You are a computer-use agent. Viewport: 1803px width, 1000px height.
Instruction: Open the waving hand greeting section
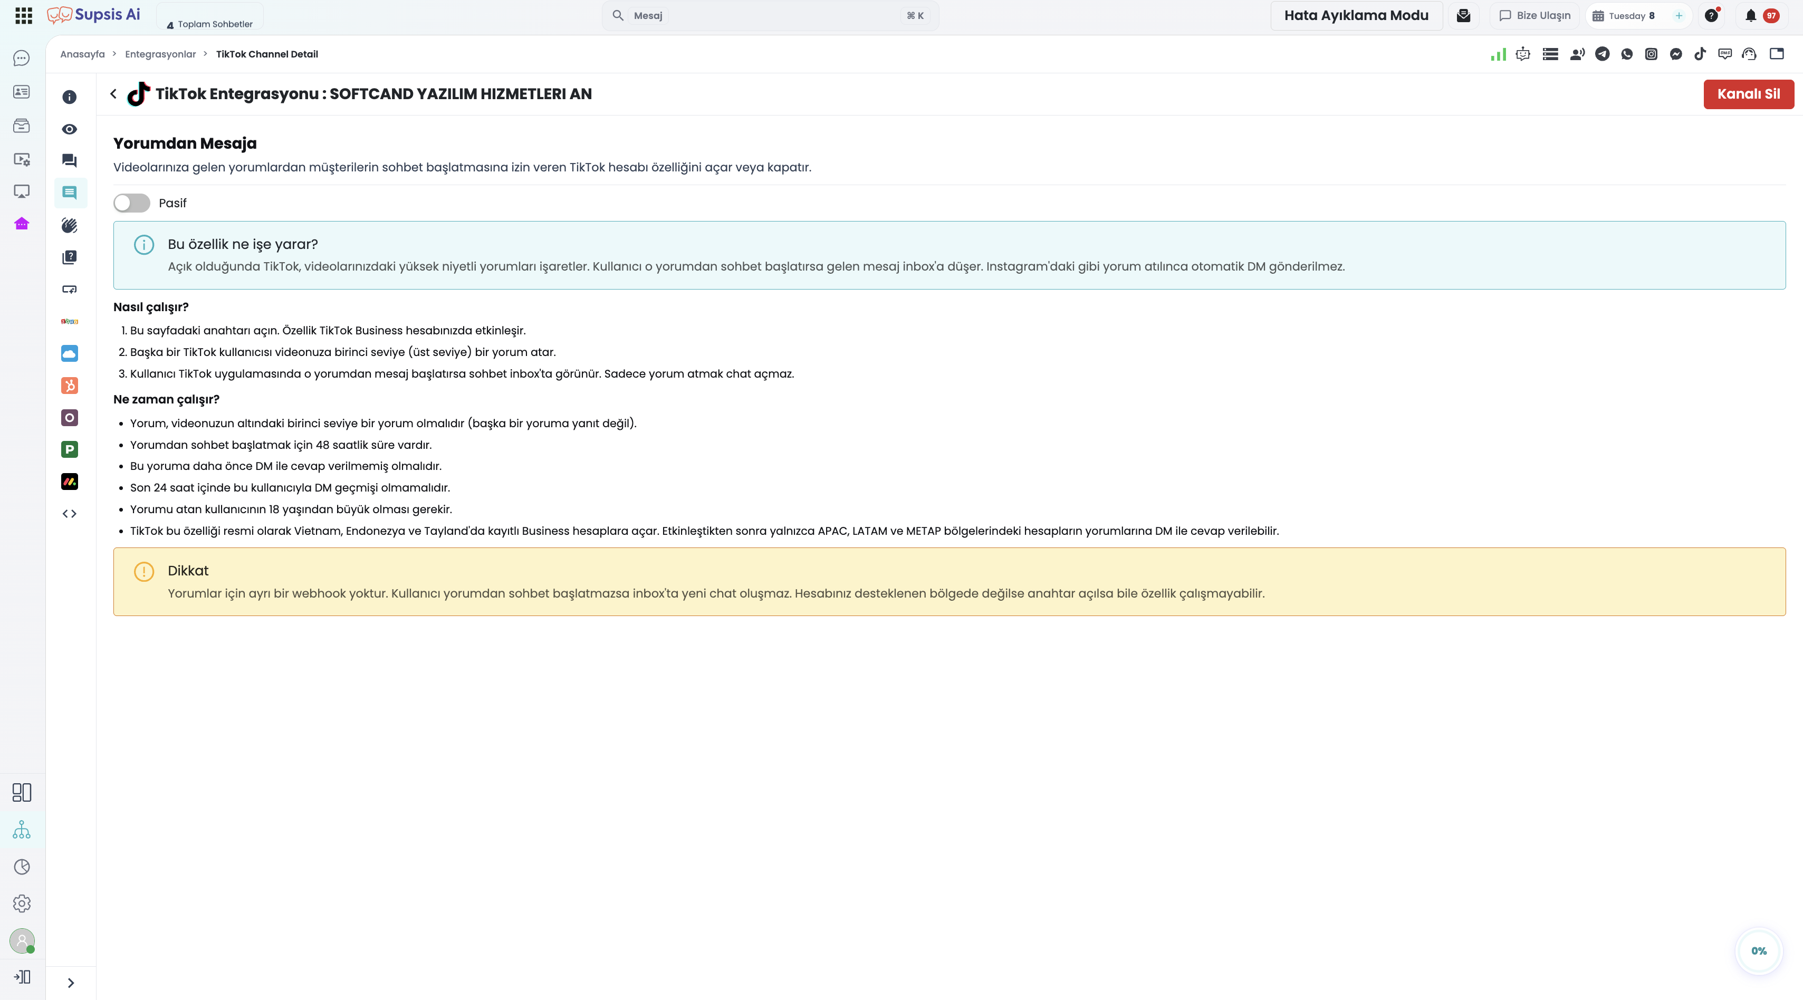point(69,225)
